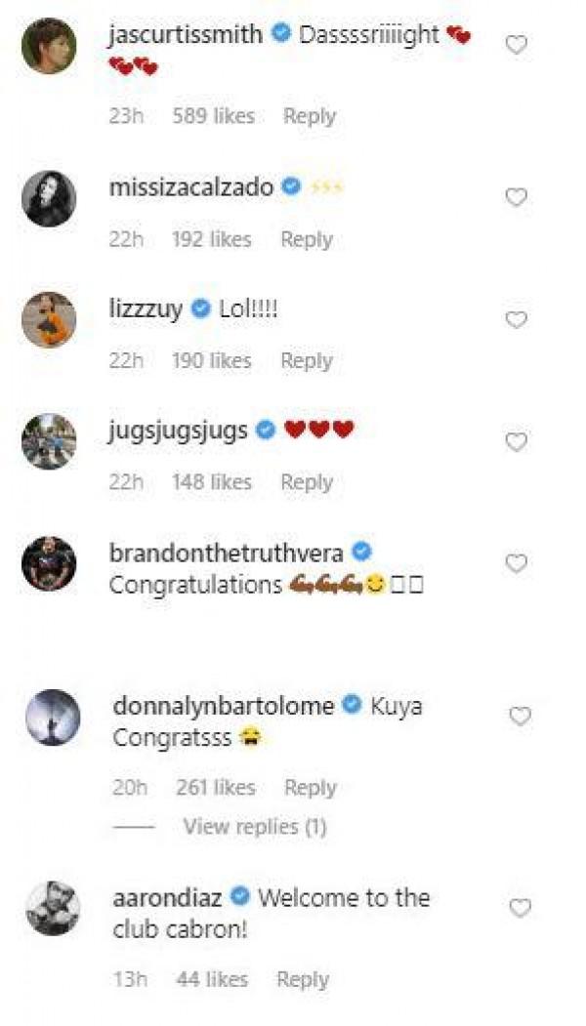Screen dimensions: 586x1026
Task: Like brandonthetruthvera's Congratulations comment
Action: [x=516, y=563]
